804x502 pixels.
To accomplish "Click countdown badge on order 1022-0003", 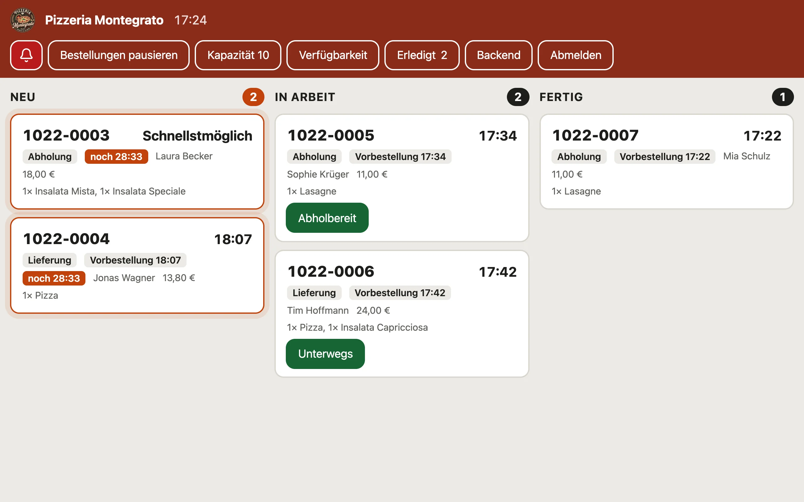I will click(x=116, y=156).
